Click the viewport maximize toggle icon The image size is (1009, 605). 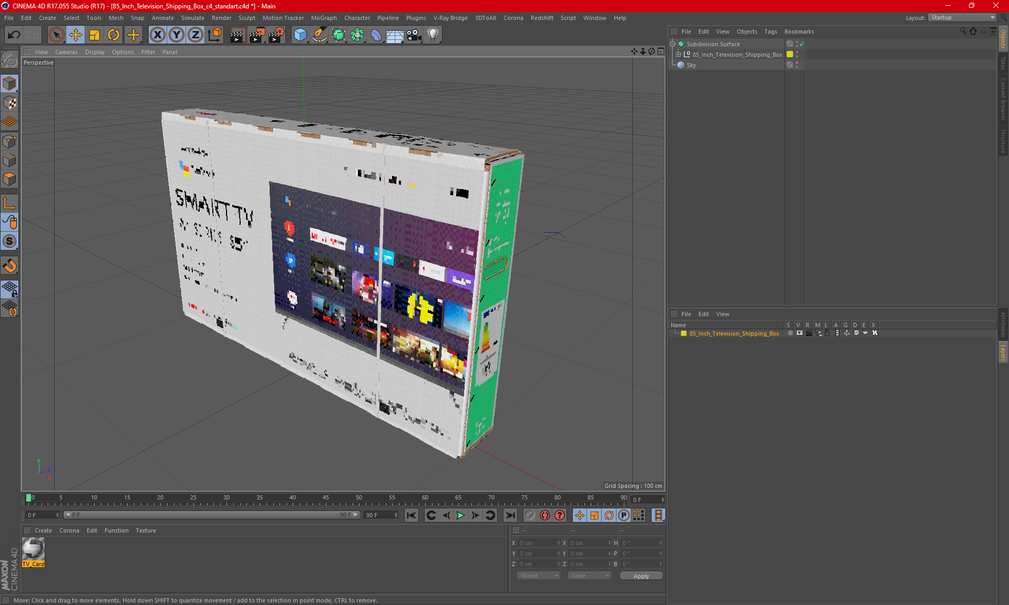pyautogui.click(x=661, y=51)
